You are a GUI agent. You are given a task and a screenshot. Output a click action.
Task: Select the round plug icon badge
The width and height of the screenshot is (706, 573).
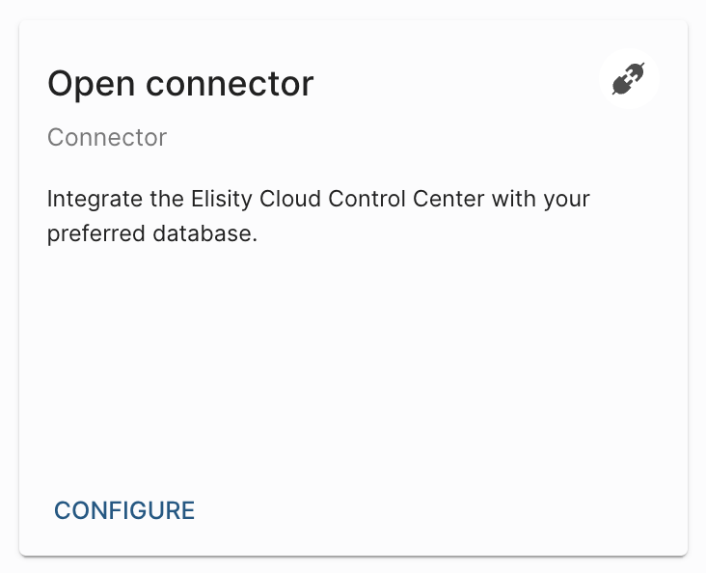tap(629, 79)
